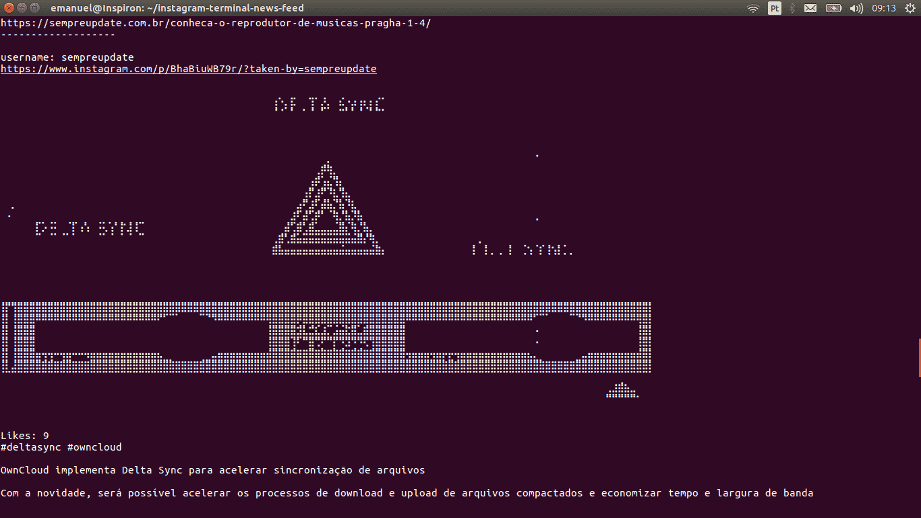Viewport: 921px width, 518px height.
Task: Click the Bluetooth indicator icon
Action: (792, 8)
